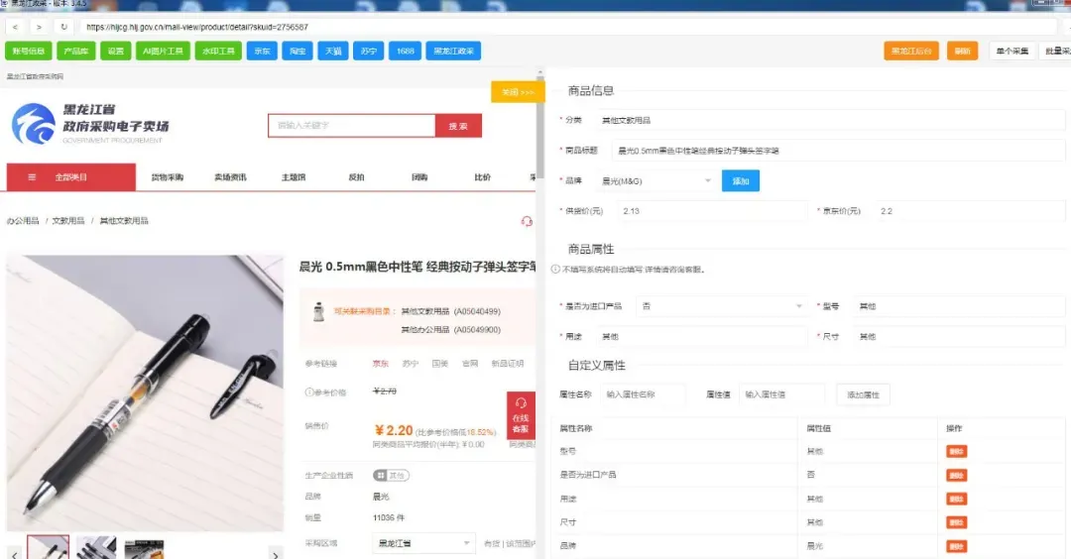Viewport: 1071px width, 559px height.
Task: Click the info icon beside 参考价格
Action: click(x=308, y=392)
